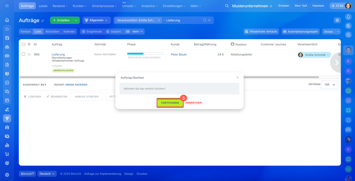
Task: Toggle the select-all checkbox in table header
Action: click(24, 44)
